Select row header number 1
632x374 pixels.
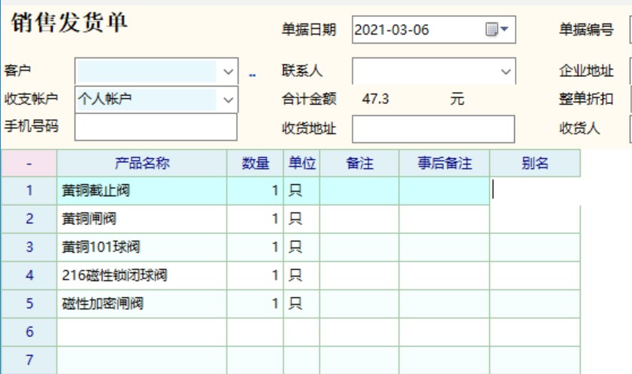tap(29, 191)
